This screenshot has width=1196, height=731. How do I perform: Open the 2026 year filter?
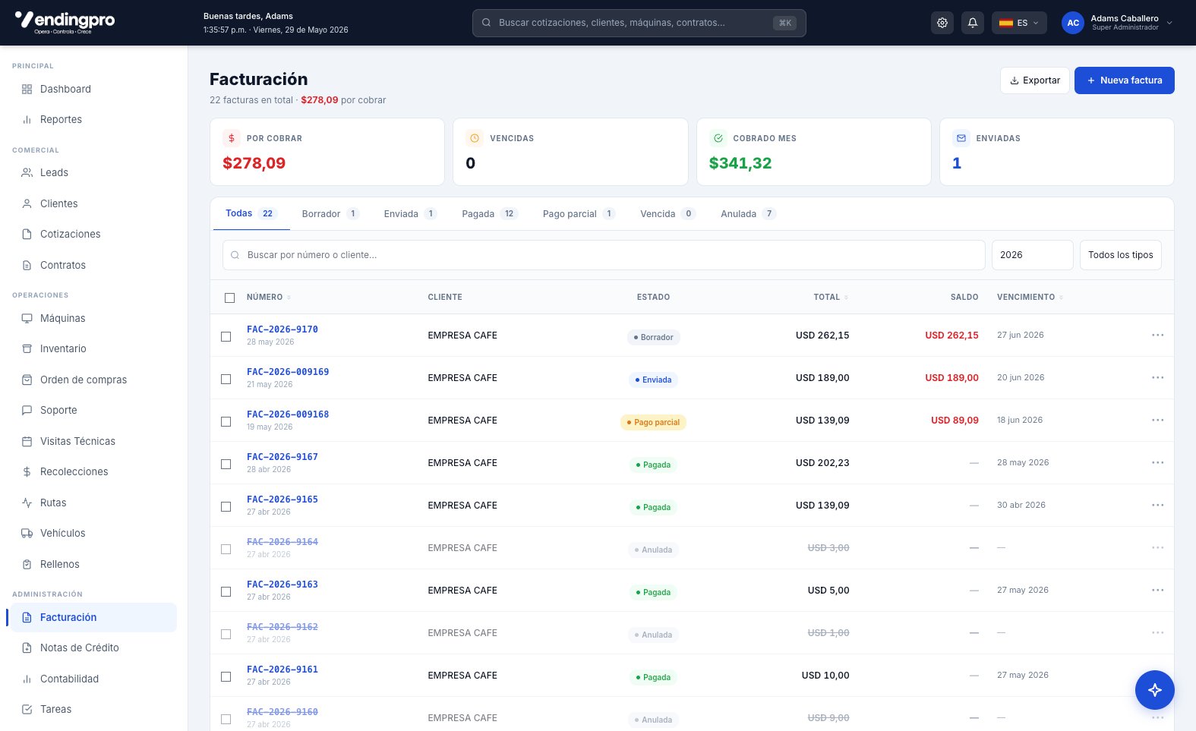pos(1032,255)
